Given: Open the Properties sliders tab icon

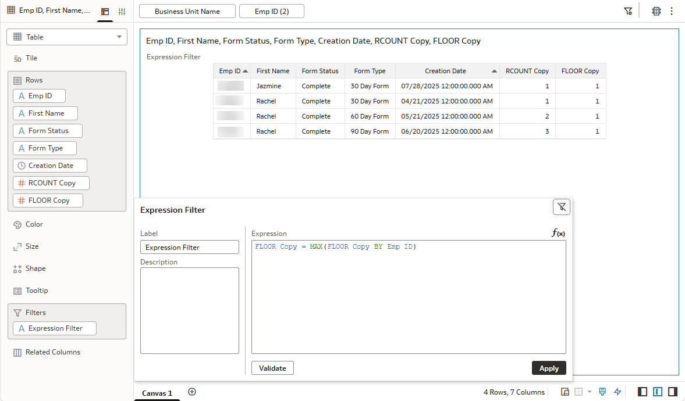Looking at the screenshot, I should point(122,12).
